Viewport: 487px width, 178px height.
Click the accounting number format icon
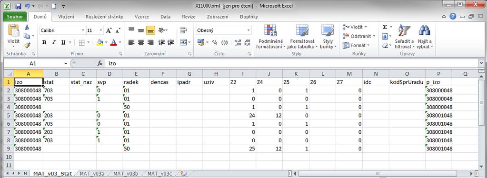[201, 42]
